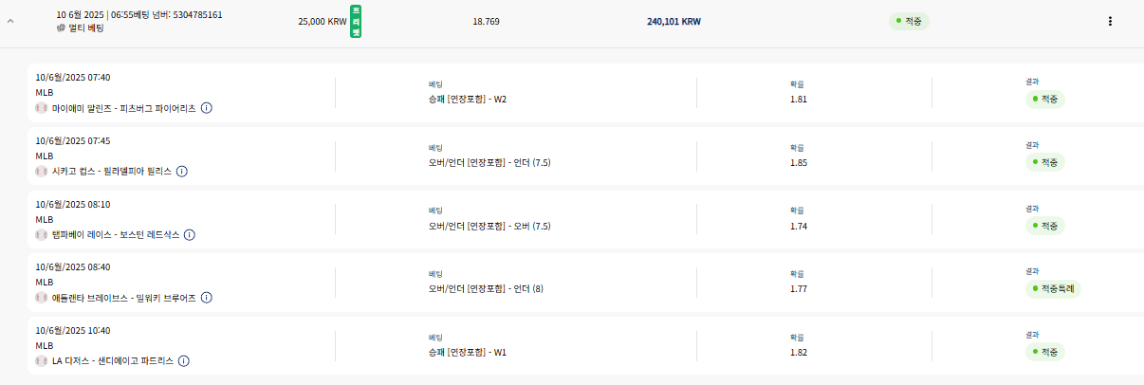Click baseball icon next to LA 다저스
Viewport: 1144px width, 385px height.
(41, 361)
